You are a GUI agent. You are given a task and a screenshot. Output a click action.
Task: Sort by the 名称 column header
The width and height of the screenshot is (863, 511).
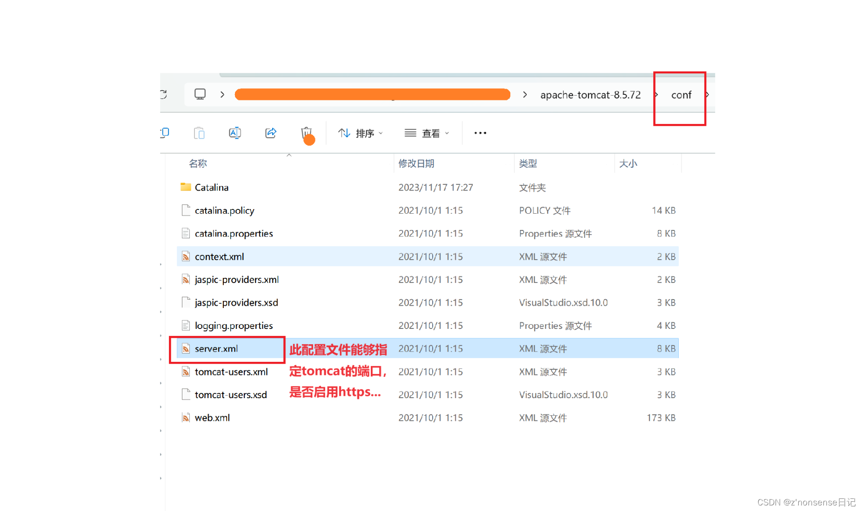tap(198, 164)
